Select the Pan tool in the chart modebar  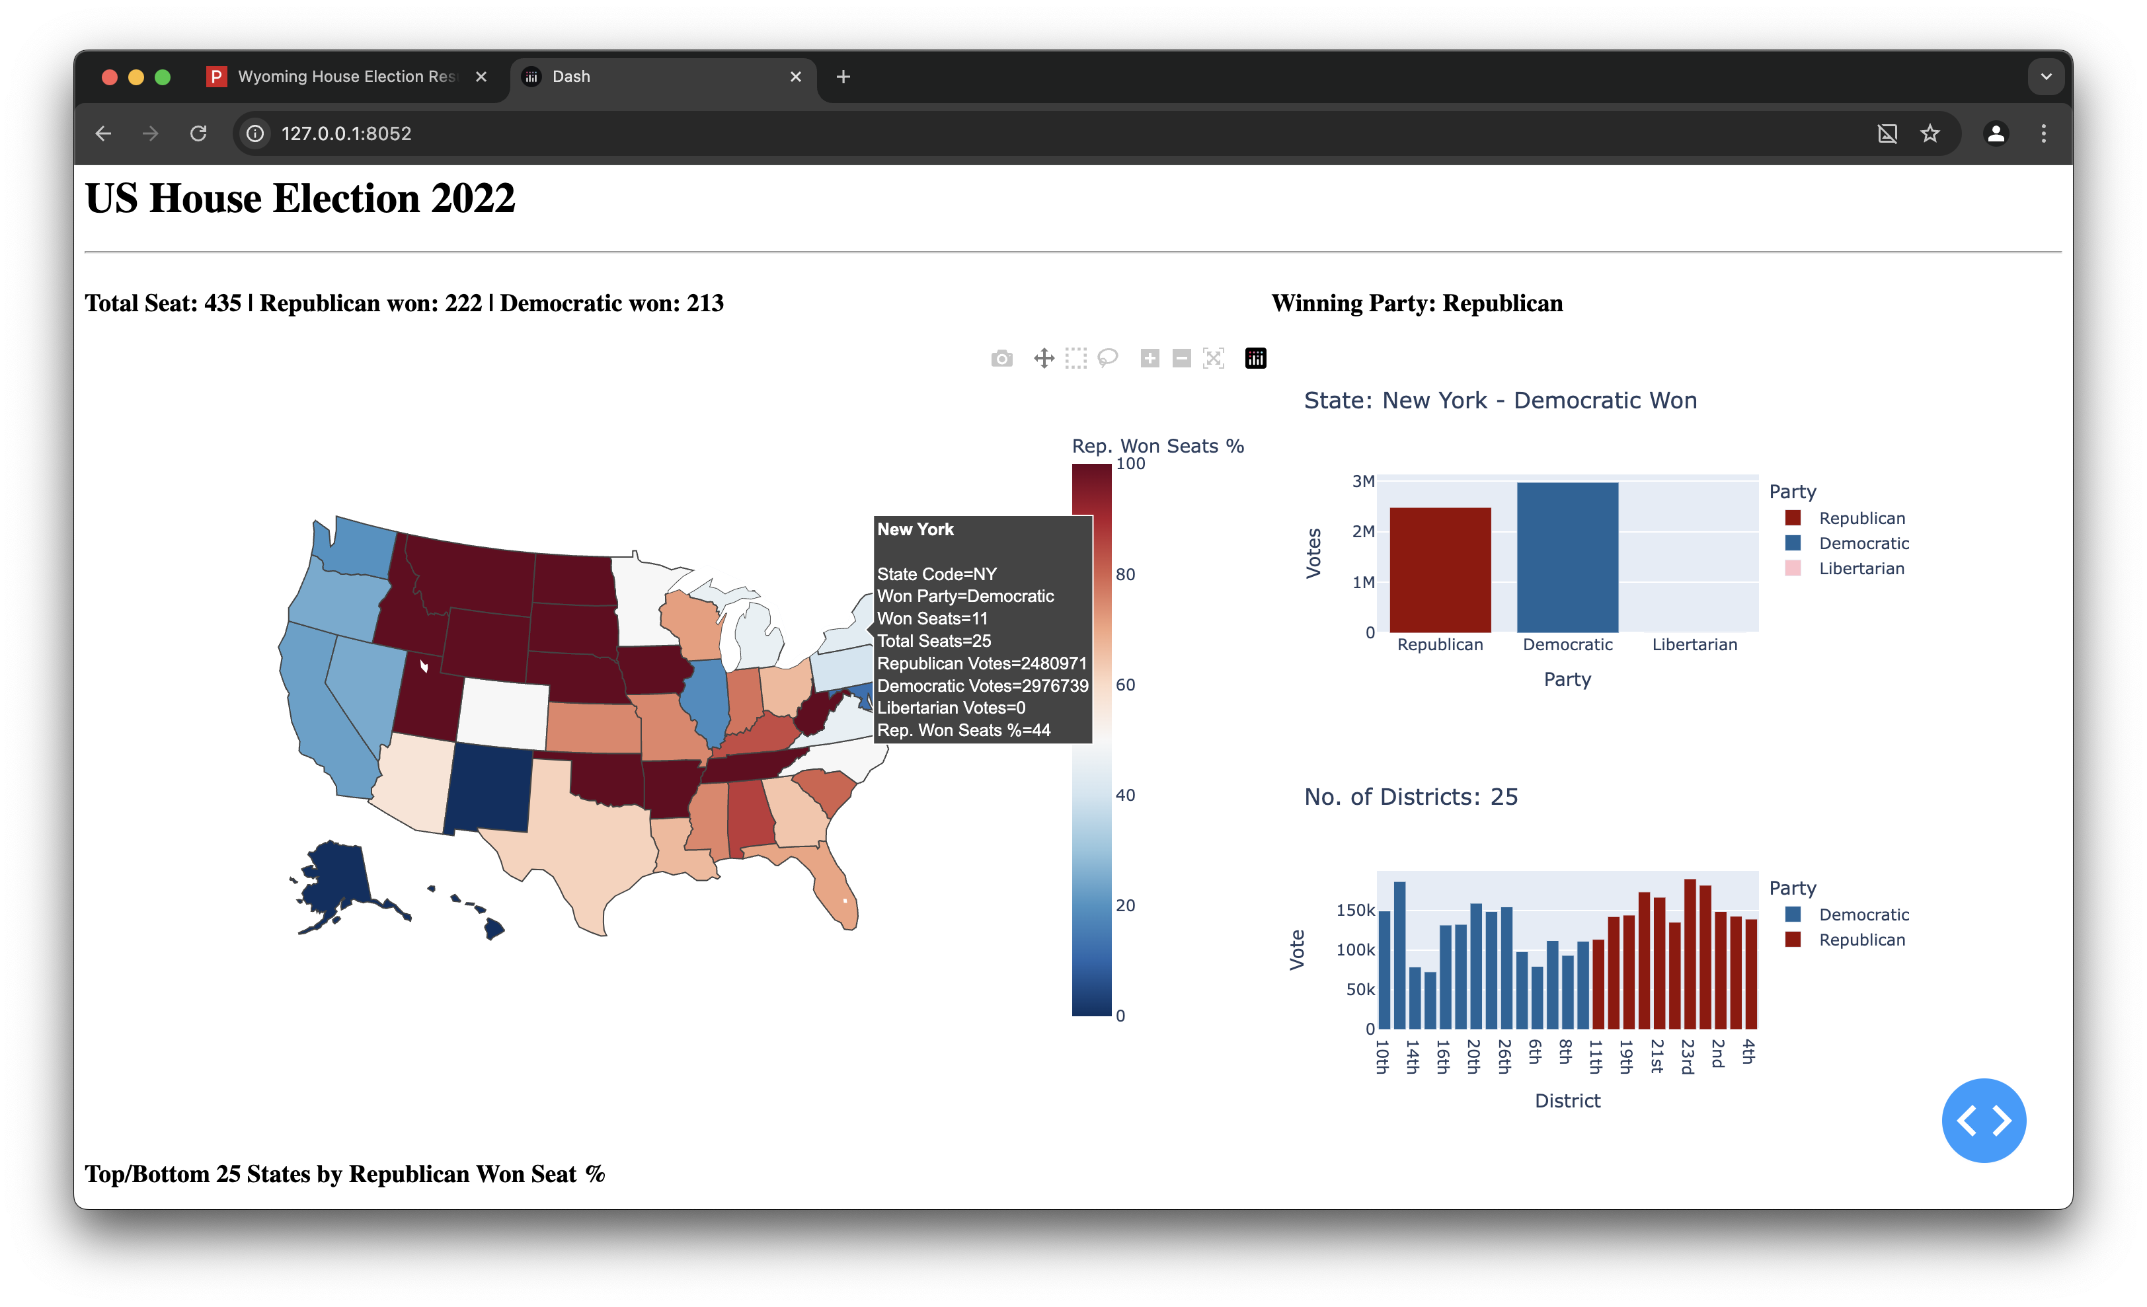pos(1044,358)
